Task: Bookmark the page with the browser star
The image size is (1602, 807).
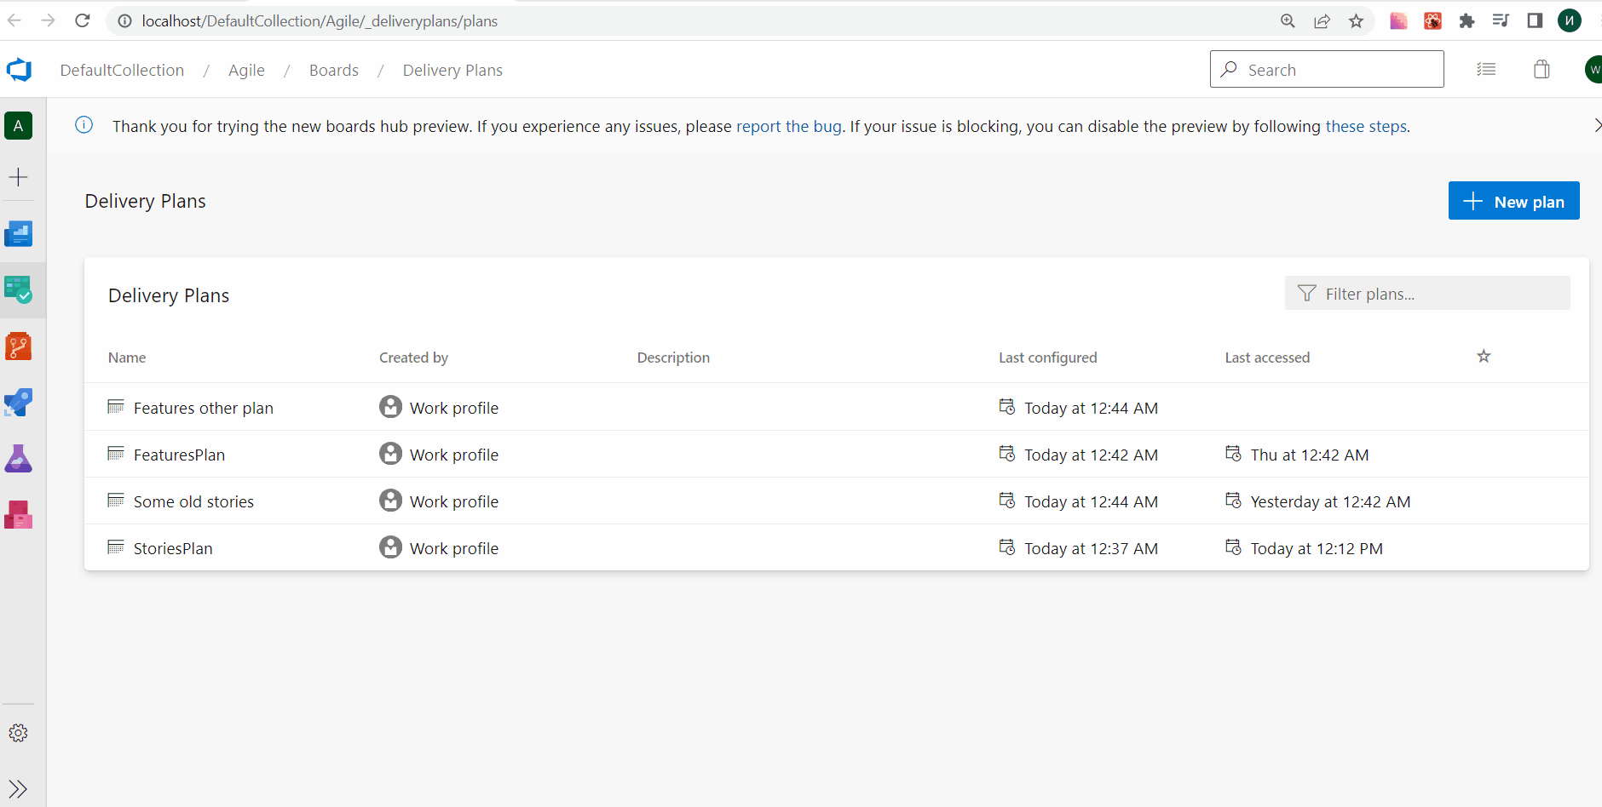Action: 1356,20
